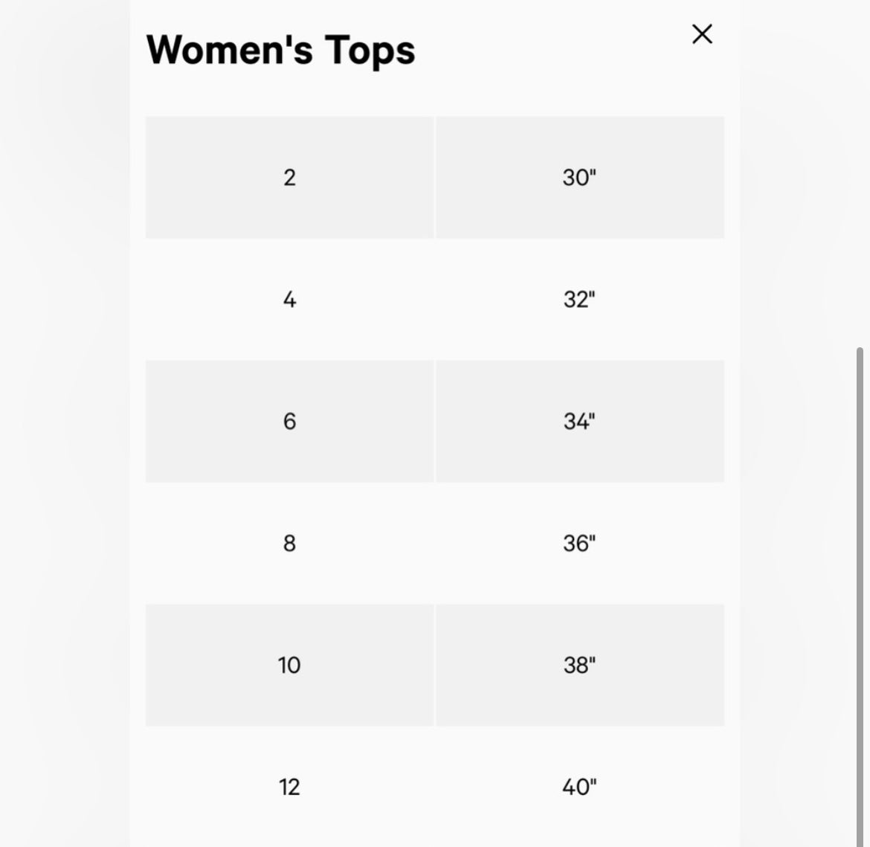Click the size 6 cell
The image size is (870, 847).
(x=289, y=422)
